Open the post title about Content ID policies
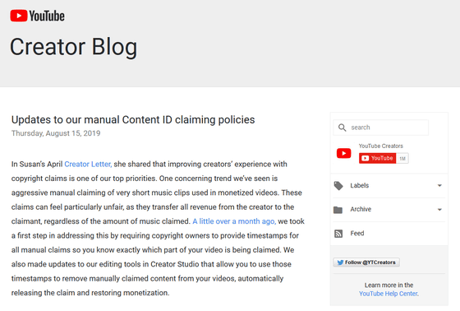The image size is (460, 311). coord(133,120)
